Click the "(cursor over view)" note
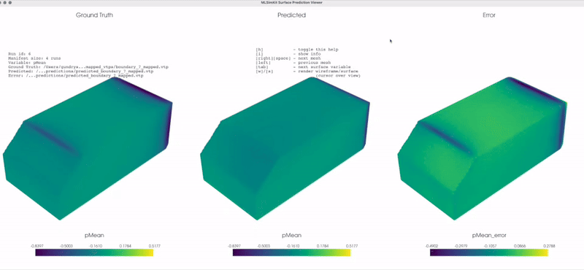584x270 pixels. click(x=338, y=76)
